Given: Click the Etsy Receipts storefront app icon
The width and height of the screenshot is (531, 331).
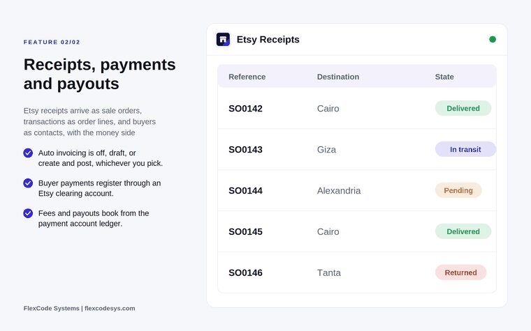Looking at the screenshot, I should [223, 40].
